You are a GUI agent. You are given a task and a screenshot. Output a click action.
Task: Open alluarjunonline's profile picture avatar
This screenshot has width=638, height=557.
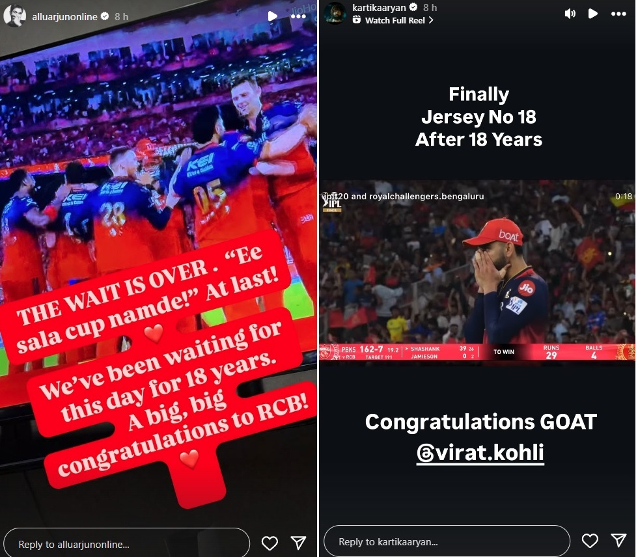[15, 16]
